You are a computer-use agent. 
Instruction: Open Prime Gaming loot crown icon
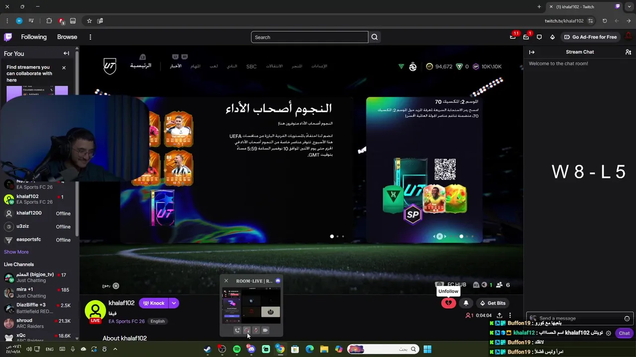tap(513, 37)
